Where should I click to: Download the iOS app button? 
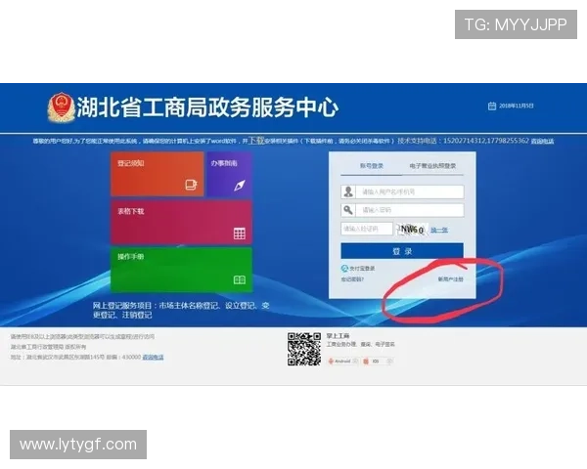tap(378, 362)
